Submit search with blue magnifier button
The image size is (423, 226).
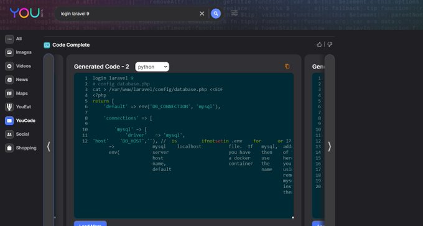216,14
